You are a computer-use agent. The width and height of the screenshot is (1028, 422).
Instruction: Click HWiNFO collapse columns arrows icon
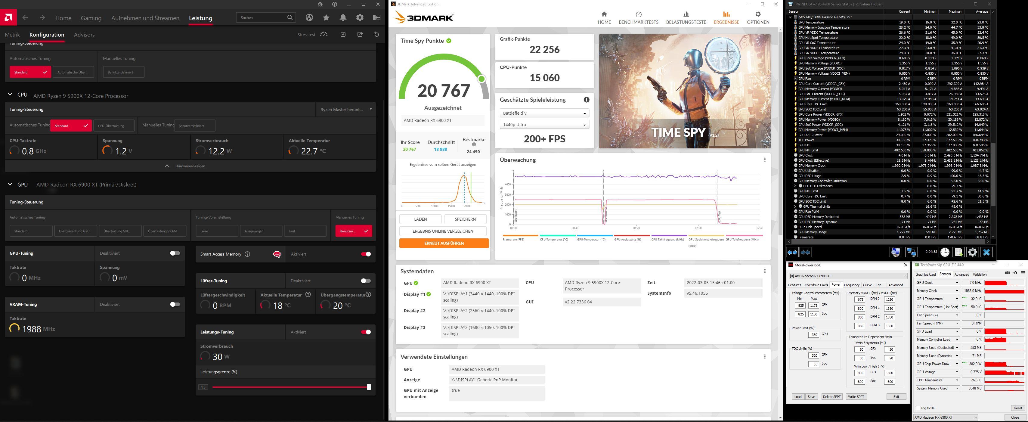[806, 252]
